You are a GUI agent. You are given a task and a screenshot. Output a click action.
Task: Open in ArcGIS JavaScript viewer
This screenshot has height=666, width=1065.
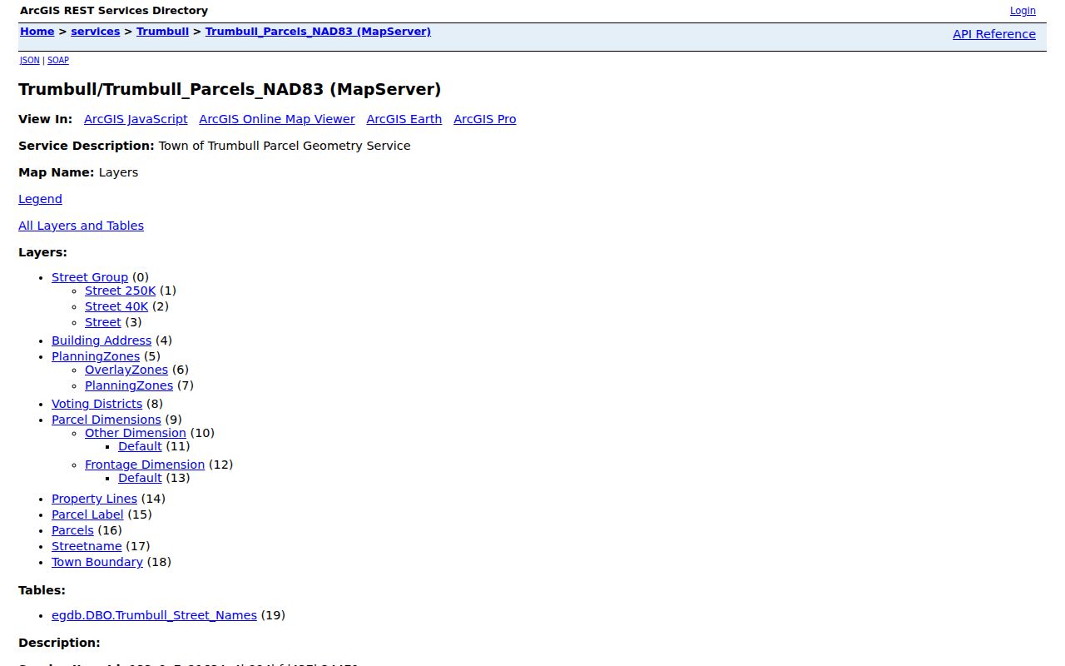pos(136,119)
